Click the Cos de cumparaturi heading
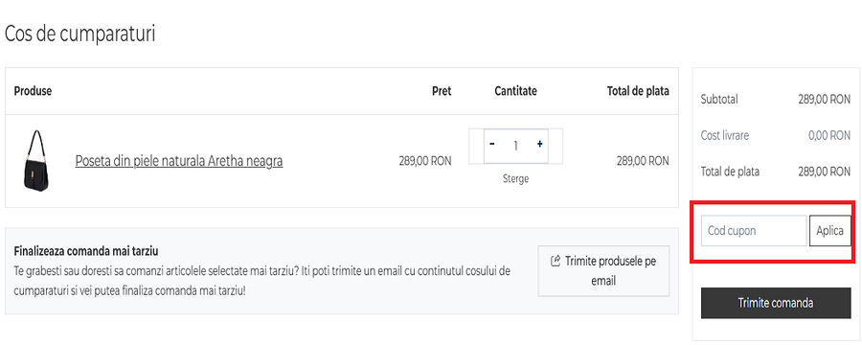The height and width of the screenshot is (345, 862). (80, 34)
